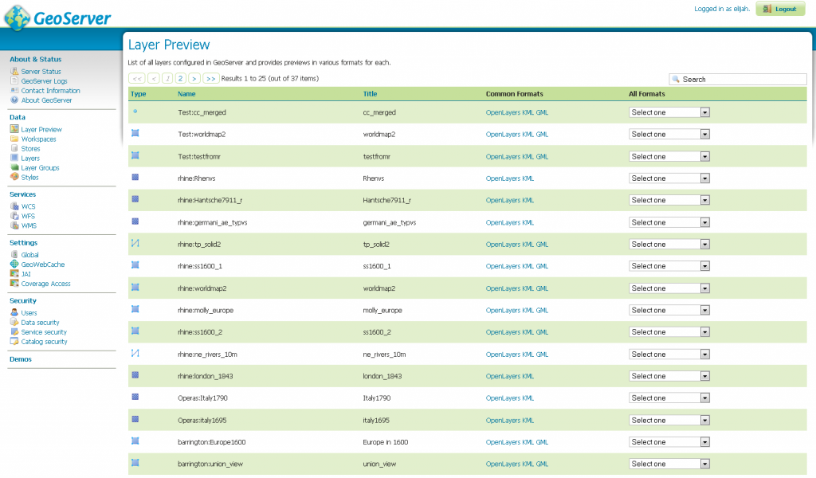Click the Styles palette icon
Viewport: 816px width, 478px height.
click(x=14, y=177)
